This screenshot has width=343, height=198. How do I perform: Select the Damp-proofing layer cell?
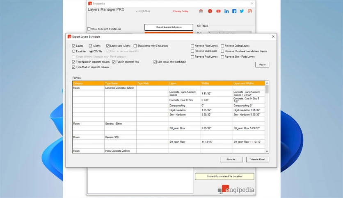pyautogui.click(x=185, y=106)
